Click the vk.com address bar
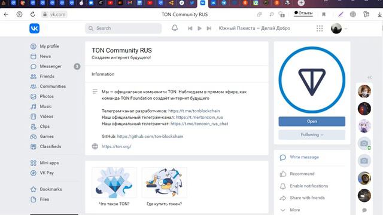The image size is (383, 215). tap(54, 14)
